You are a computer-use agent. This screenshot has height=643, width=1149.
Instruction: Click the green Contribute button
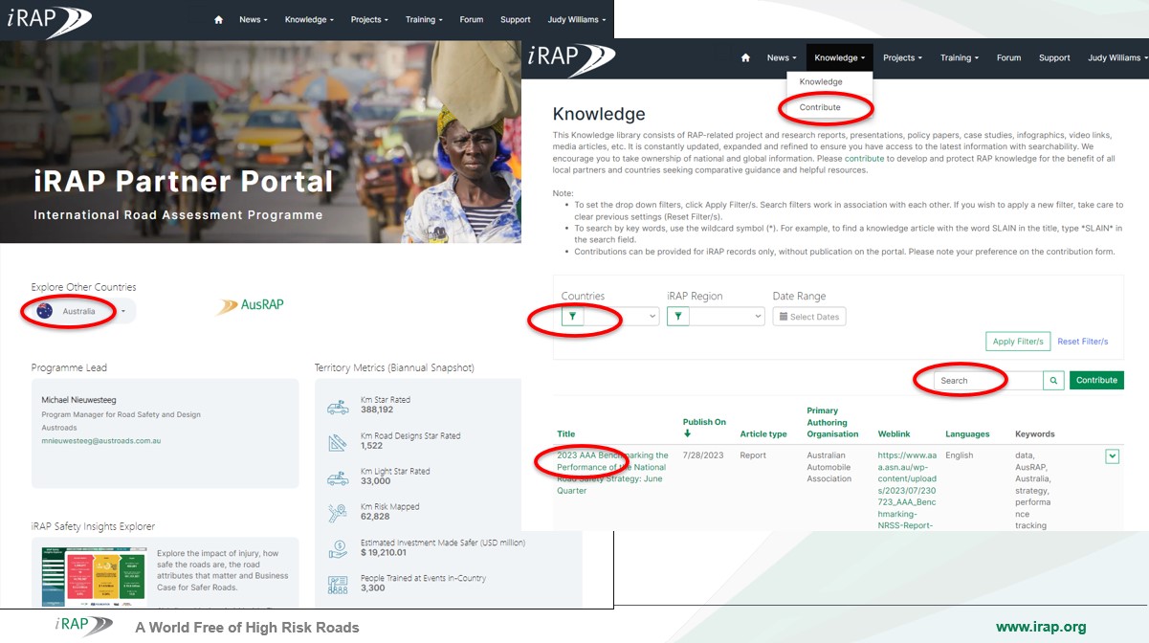1096,380
